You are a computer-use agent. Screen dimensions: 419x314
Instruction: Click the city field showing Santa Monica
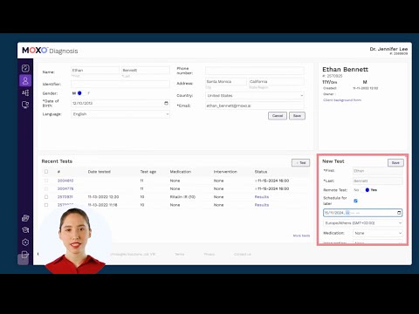coord(226,81)
